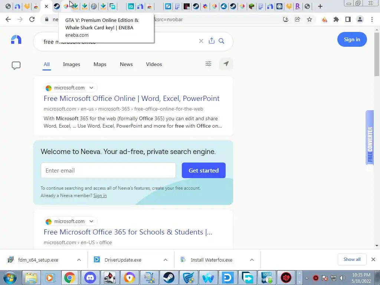Click the browser forward arrow
This screenshot has width=380, height=285.
point(20,19)
